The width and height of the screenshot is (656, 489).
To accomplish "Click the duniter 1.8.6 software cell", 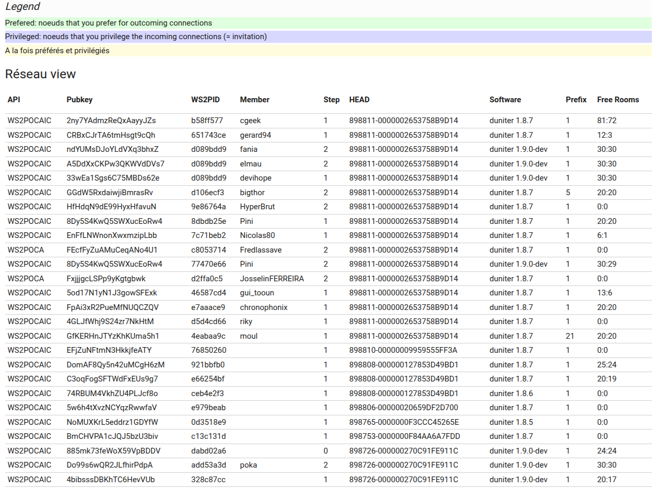I will (x=511, y=393).
